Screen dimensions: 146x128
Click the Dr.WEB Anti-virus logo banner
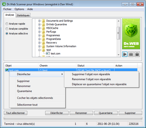(x=131, y=34)
